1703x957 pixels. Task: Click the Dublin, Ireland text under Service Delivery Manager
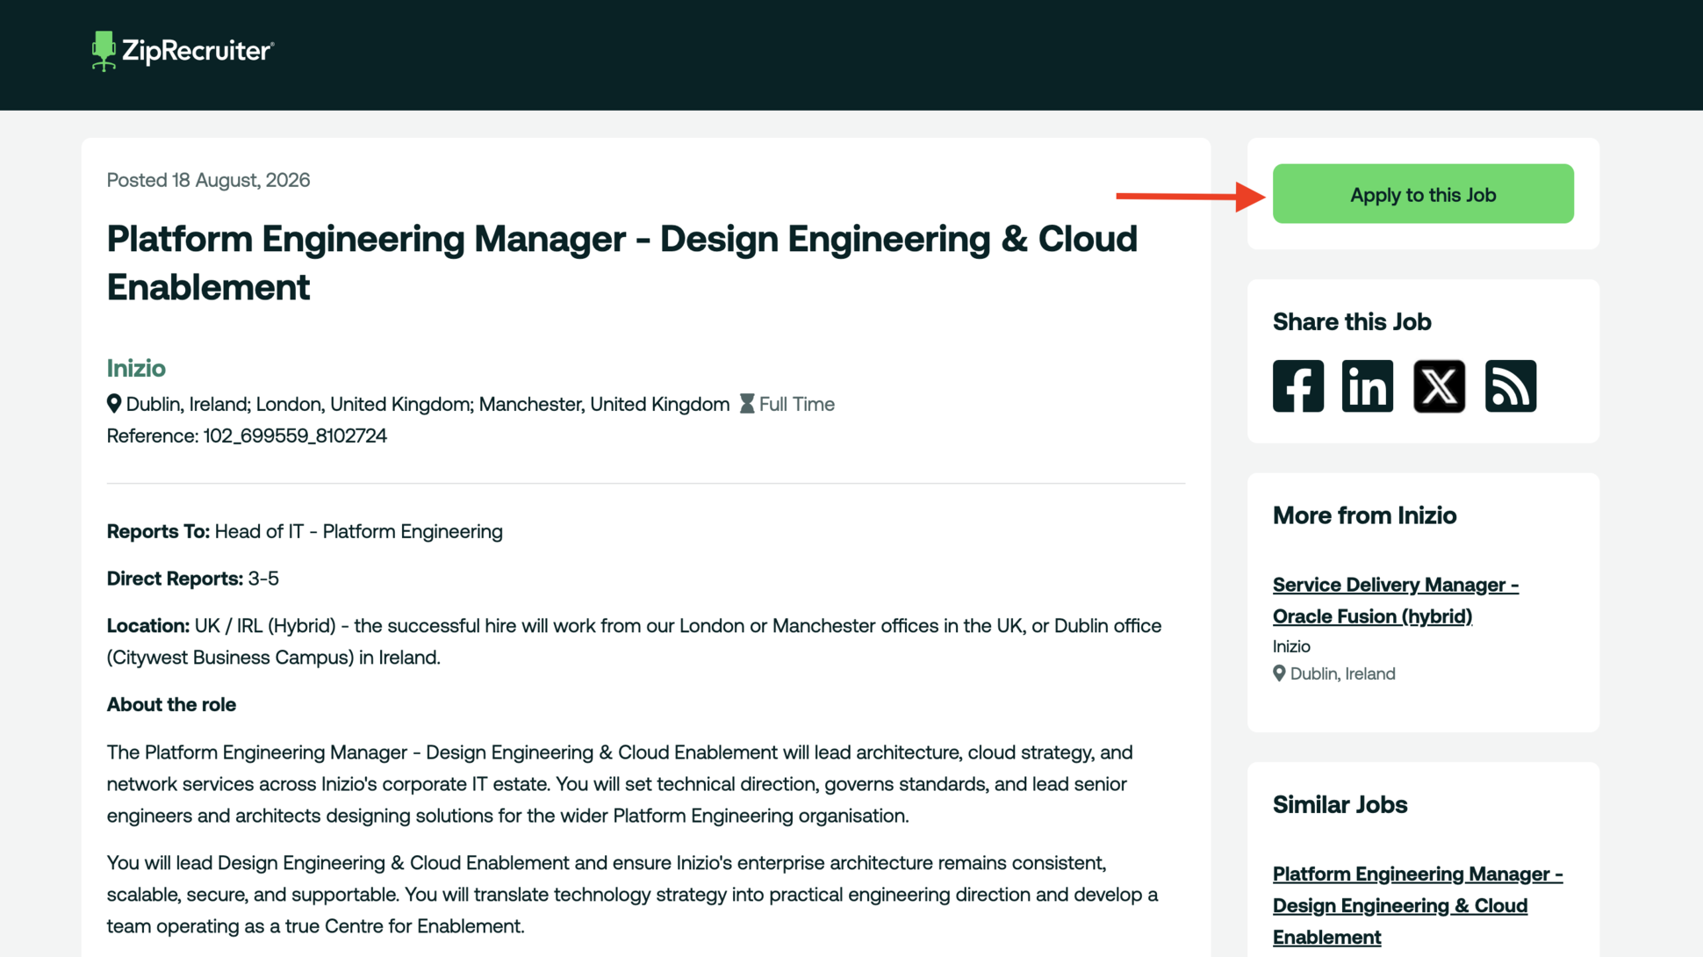point(1342,674)
